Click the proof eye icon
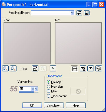The width and height of the screenshot is (106, 112). [91, 68]
